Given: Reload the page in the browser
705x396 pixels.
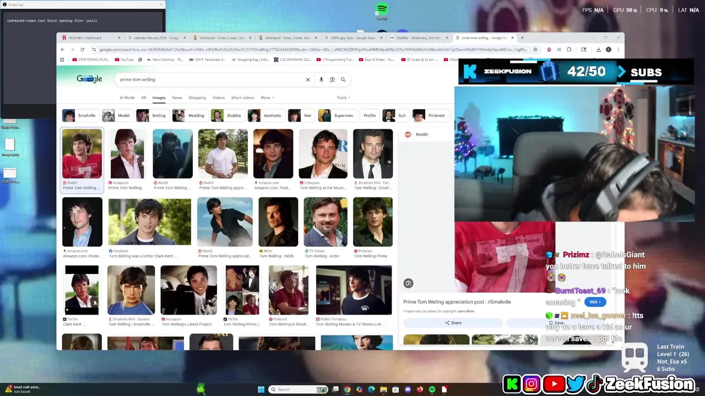Looking at the screenshot, I should [82, 50].
